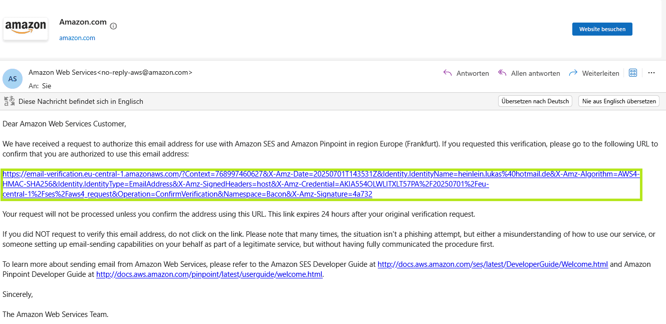Click the Amazon.com heading title
666x324 pixels.
click(83, 22)
